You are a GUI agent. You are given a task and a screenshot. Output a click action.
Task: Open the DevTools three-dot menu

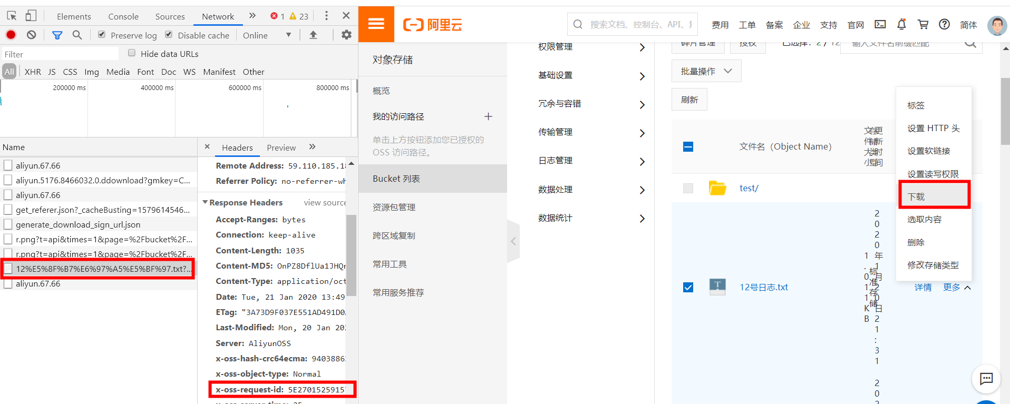pyautogui.click(x=326, y=16)
